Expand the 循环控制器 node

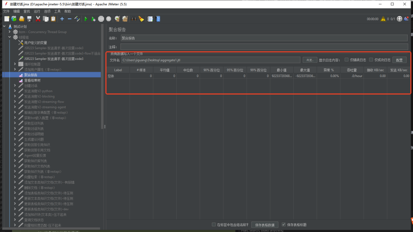(x=15, y=64)
